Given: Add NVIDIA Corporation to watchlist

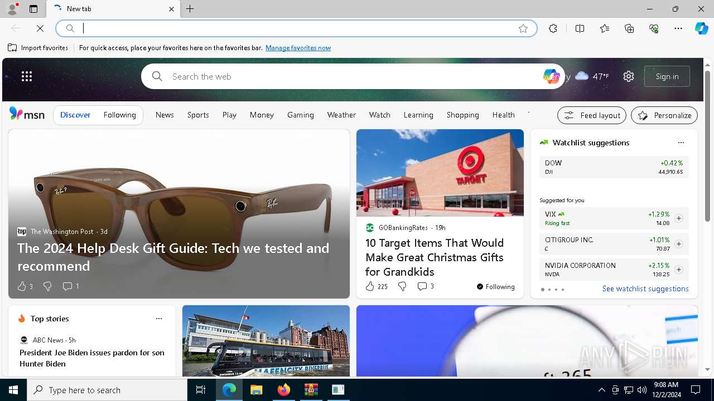Looking at the screenshot, I should [x=679, y=270].
